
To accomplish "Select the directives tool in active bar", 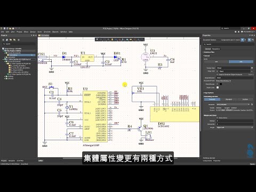I will click(x=134, y=39).
